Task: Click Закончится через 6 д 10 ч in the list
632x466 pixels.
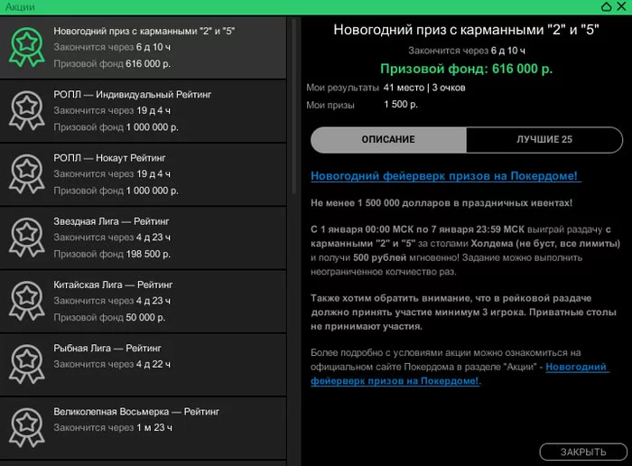Action: click(112, 47)
